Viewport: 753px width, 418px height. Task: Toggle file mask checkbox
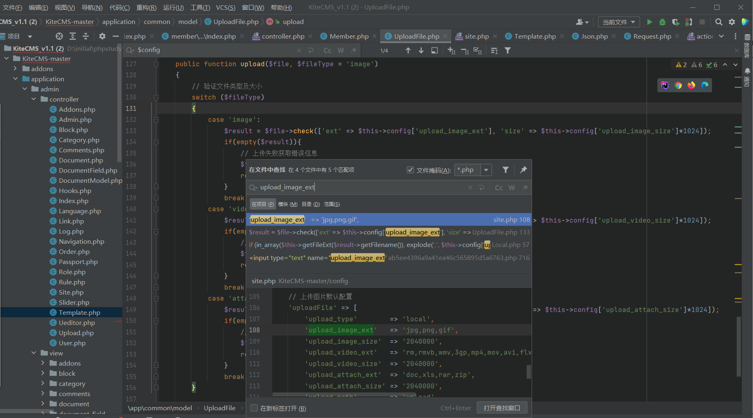click(410, 170)
